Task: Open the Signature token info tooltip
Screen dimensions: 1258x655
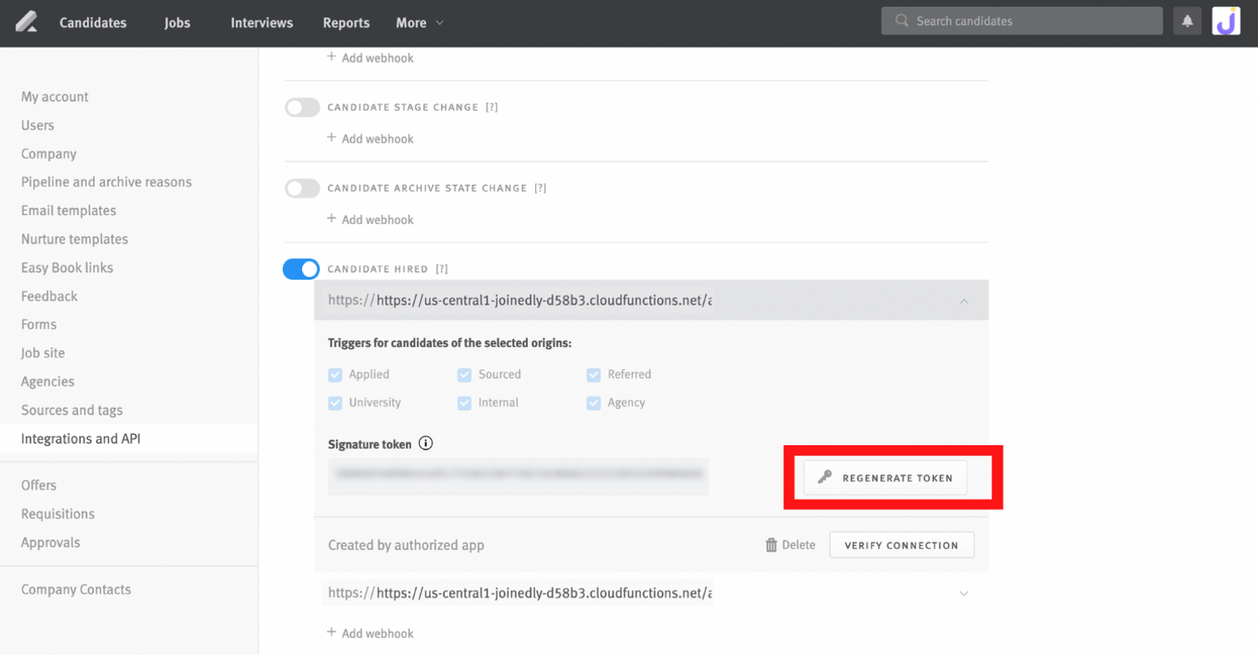Action: tap(425, 443)
